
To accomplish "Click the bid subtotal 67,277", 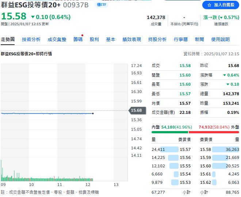I will pos(158,192).
